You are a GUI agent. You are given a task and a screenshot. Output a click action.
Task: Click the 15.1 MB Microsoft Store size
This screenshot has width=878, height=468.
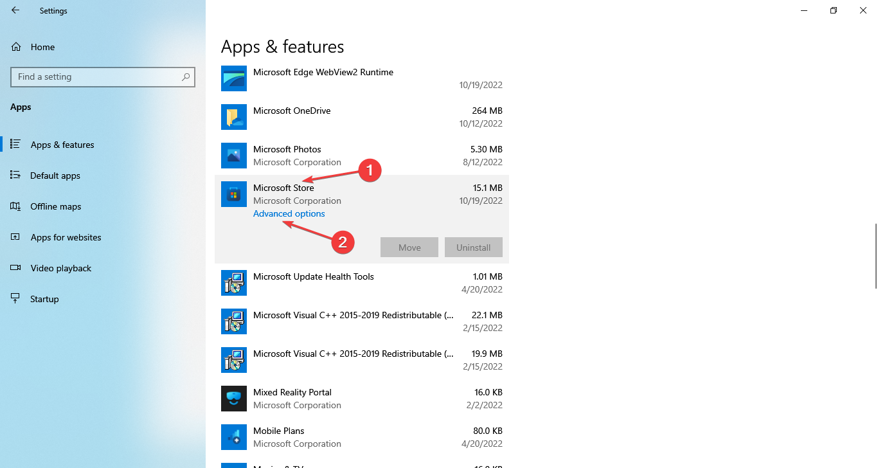coord(487,188)
